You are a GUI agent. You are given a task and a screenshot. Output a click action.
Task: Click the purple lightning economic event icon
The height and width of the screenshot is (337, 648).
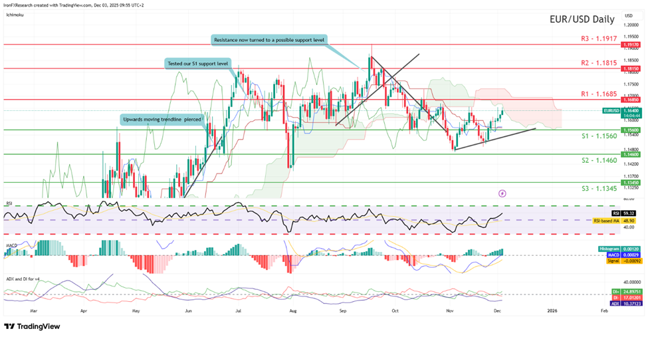pyautogui.click(x=502, y=193)
